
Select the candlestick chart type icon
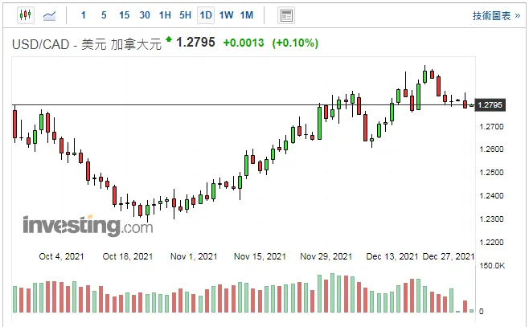click(x=26, y=15)
